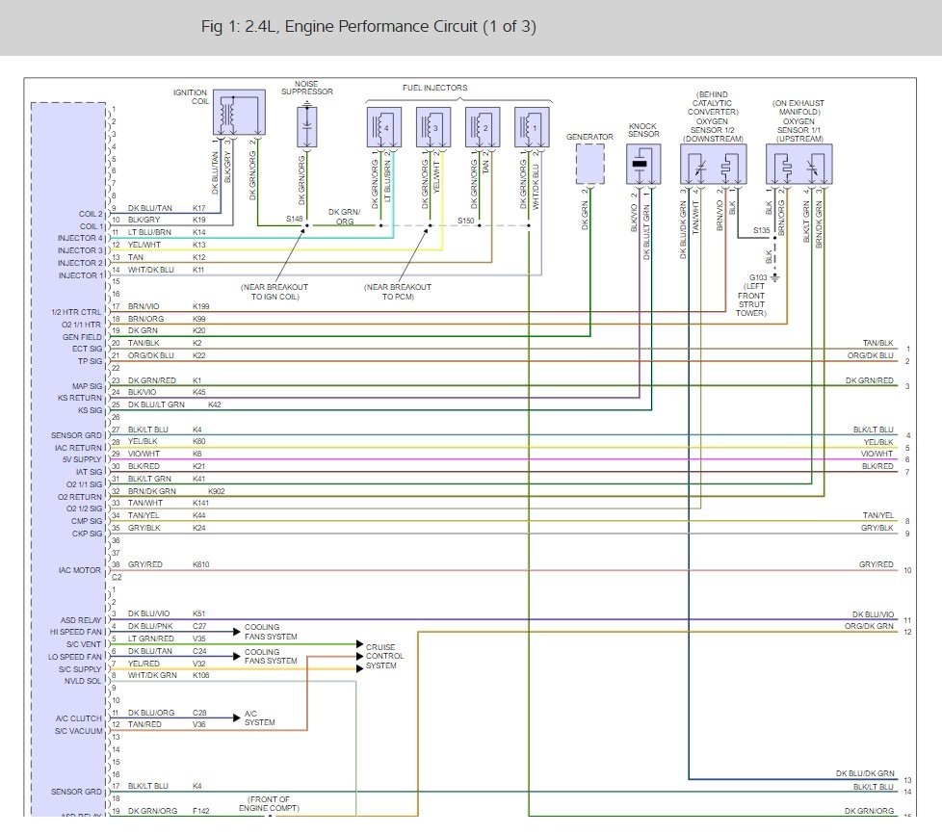Screen dimensions: 942x834
Task: Click the 'COIL 2' pin name
Action: tap(91, 214)
